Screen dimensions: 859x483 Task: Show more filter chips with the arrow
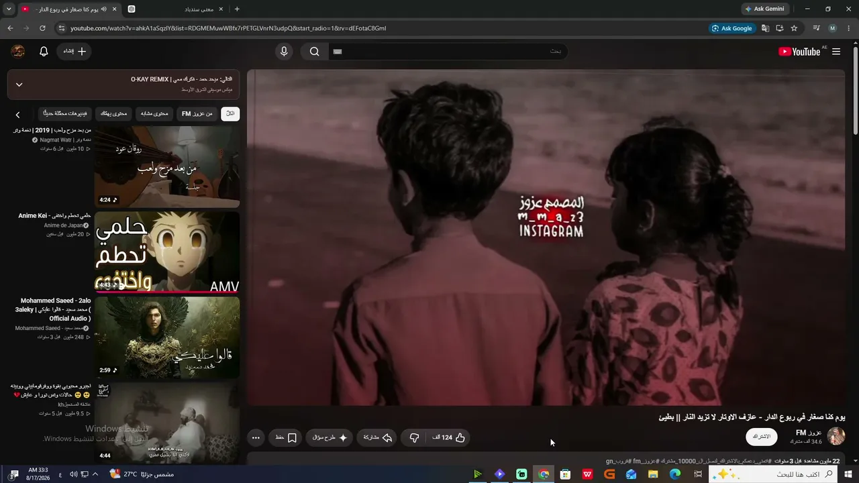(18, 115)
